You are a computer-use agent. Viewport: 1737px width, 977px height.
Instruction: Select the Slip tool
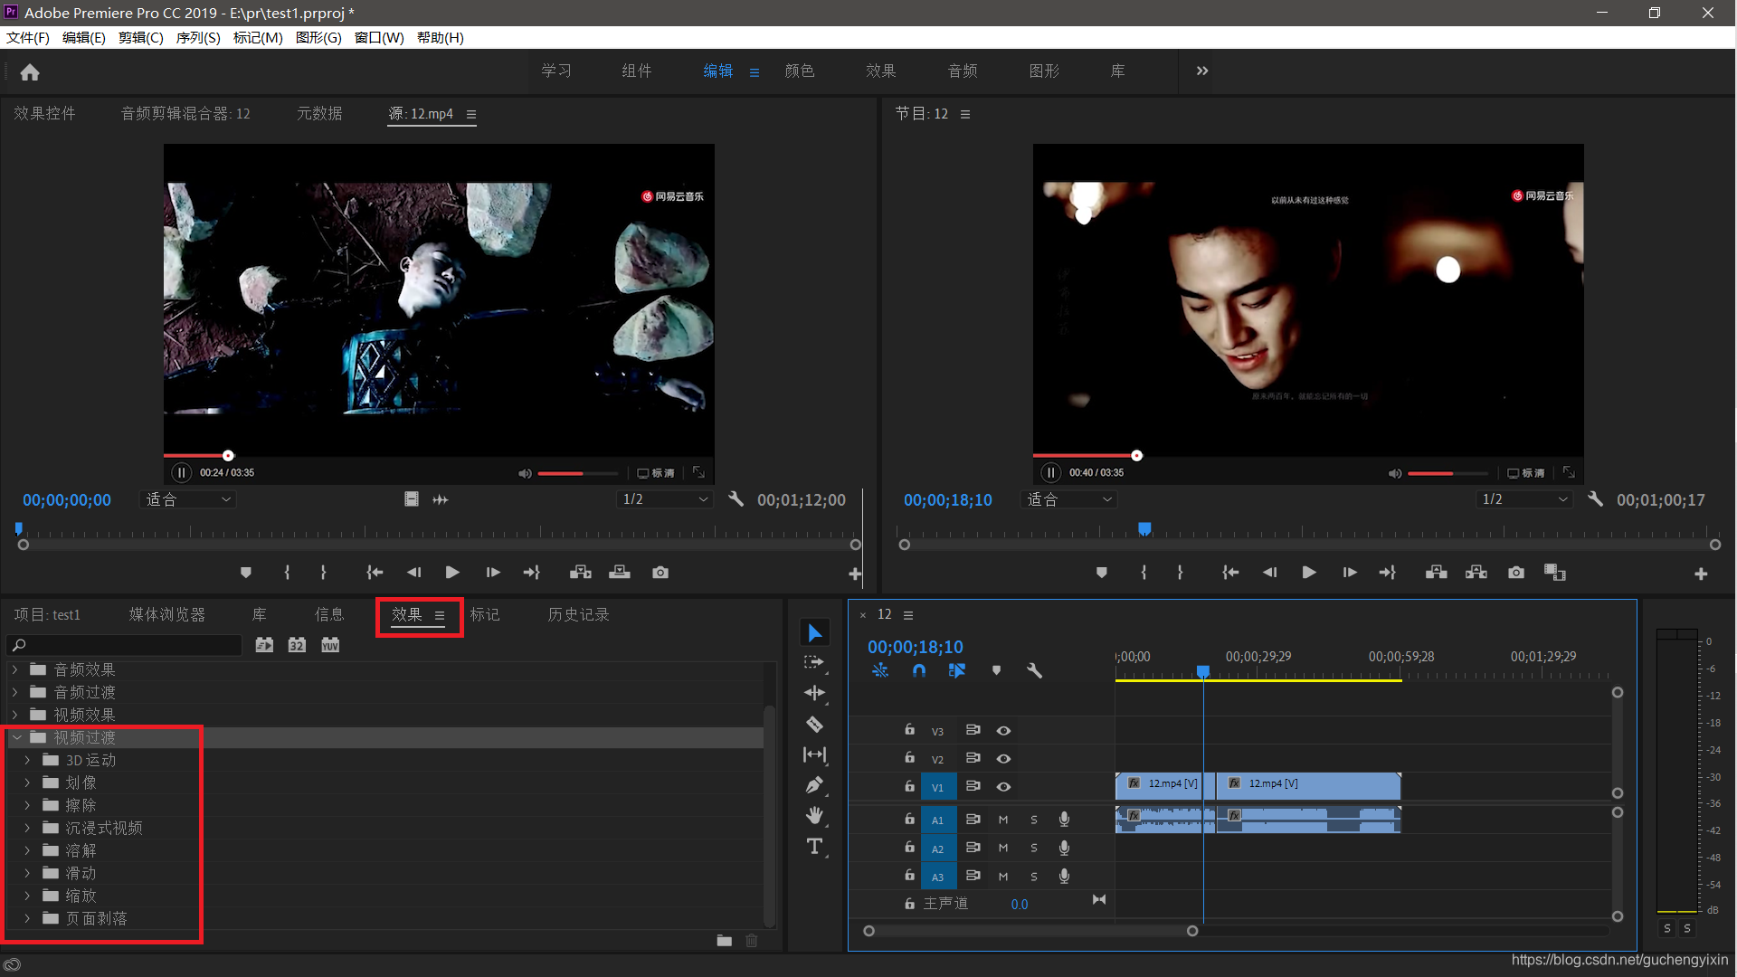coord(814,754)
